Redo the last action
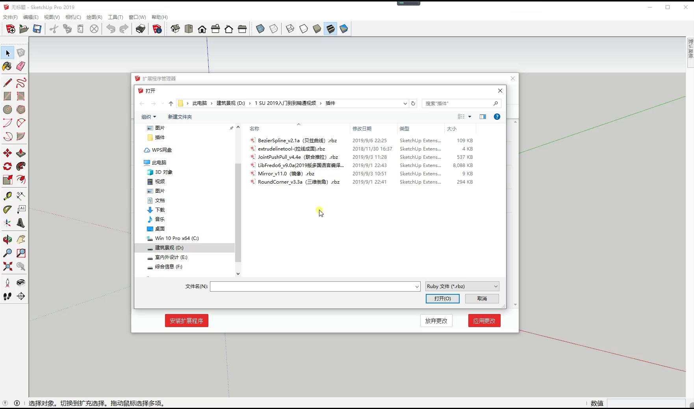694x409 pixels. pos(124,29)
